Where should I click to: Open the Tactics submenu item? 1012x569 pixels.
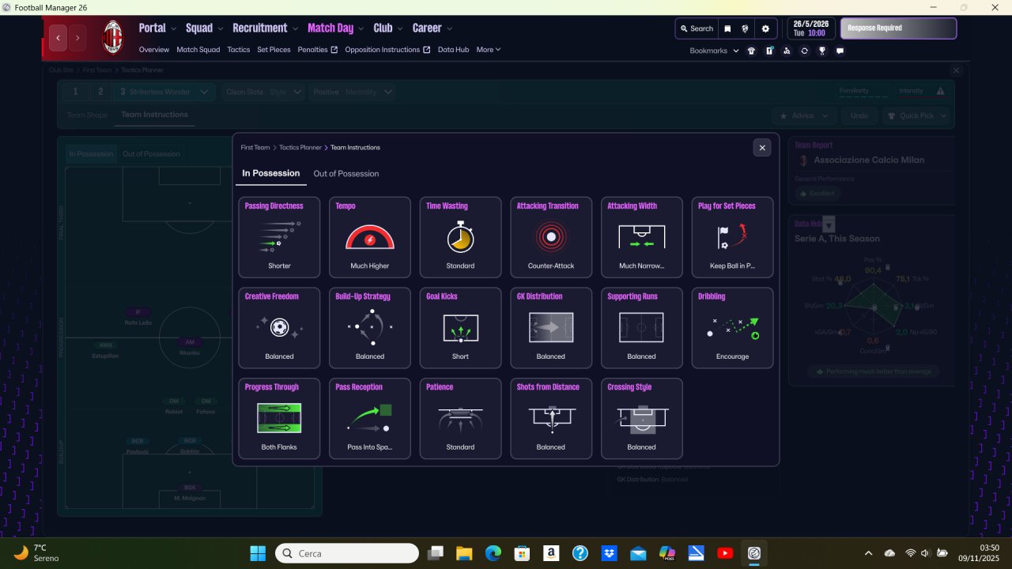(x=239, y=50)
